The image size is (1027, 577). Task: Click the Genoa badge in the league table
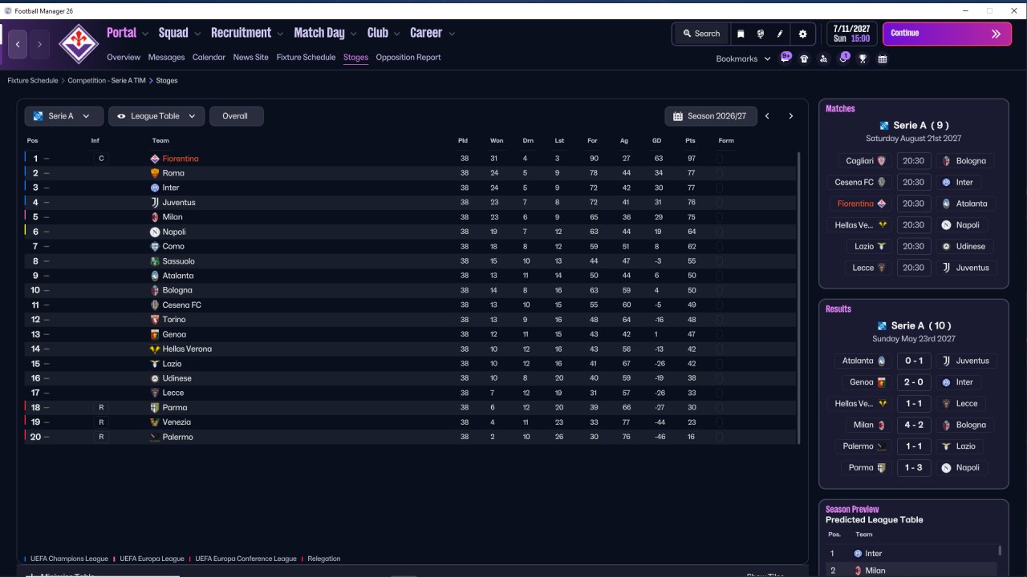pyautogui.click(x=155, y=334)
